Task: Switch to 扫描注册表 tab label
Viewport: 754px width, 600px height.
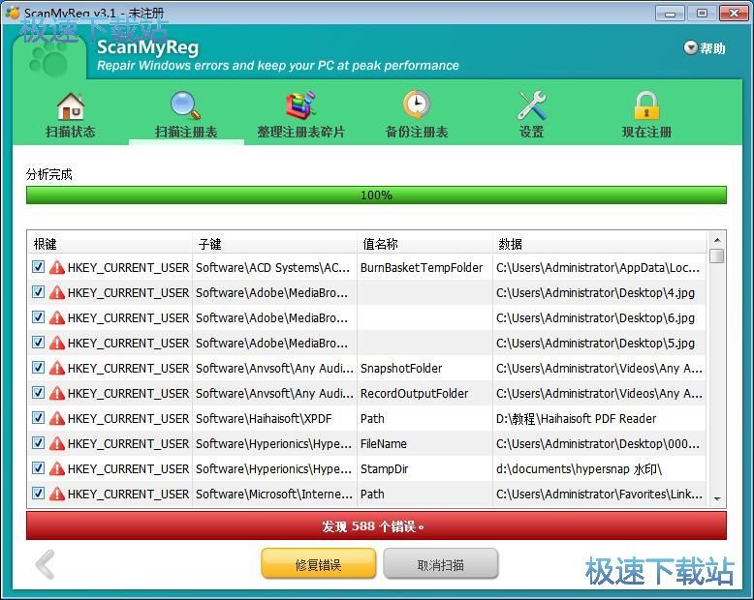Action: [x=186, y=132]
